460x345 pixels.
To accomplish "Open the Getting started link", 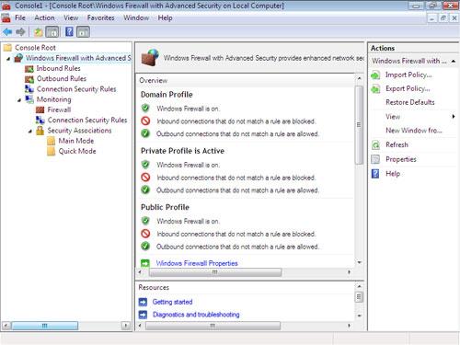I will [172, 302].
